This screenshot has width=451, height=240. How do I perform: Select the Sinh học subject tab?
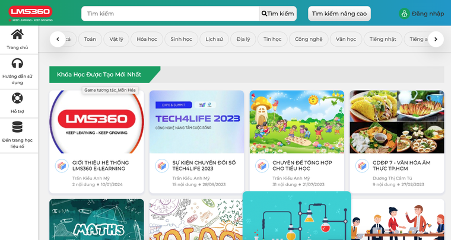click(181, 39)
